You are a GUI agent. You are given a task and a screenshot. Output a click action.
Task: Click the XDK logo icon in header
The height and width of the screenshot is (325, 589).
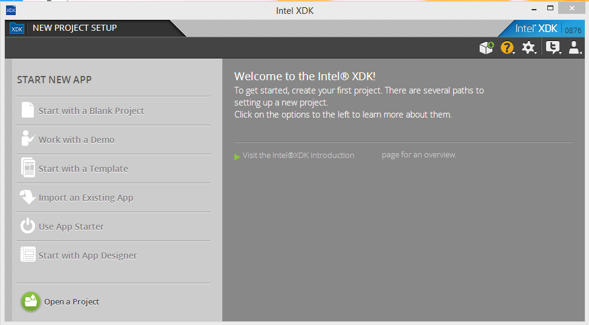point(17,28)
